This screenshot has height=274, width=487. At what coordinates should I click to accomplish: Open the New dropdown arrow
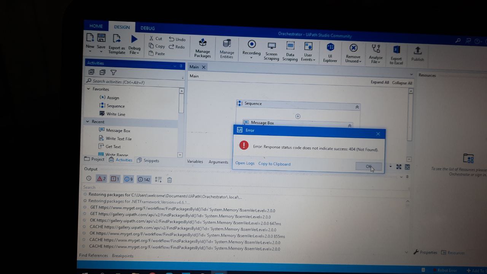(90, 51)
